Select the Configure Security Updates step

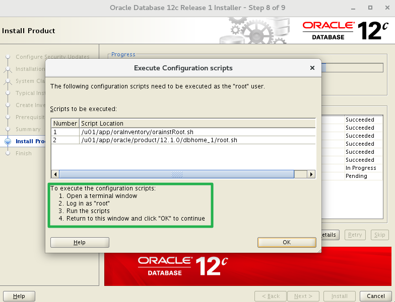tap(52, 57)
